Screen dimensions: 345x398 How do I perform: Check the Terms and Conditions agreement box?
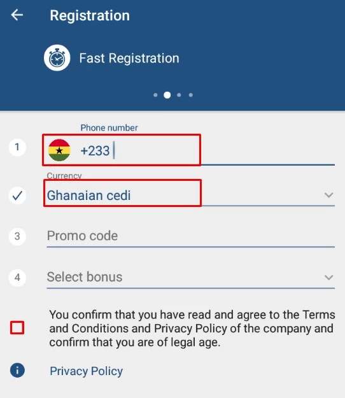(17, 328)
